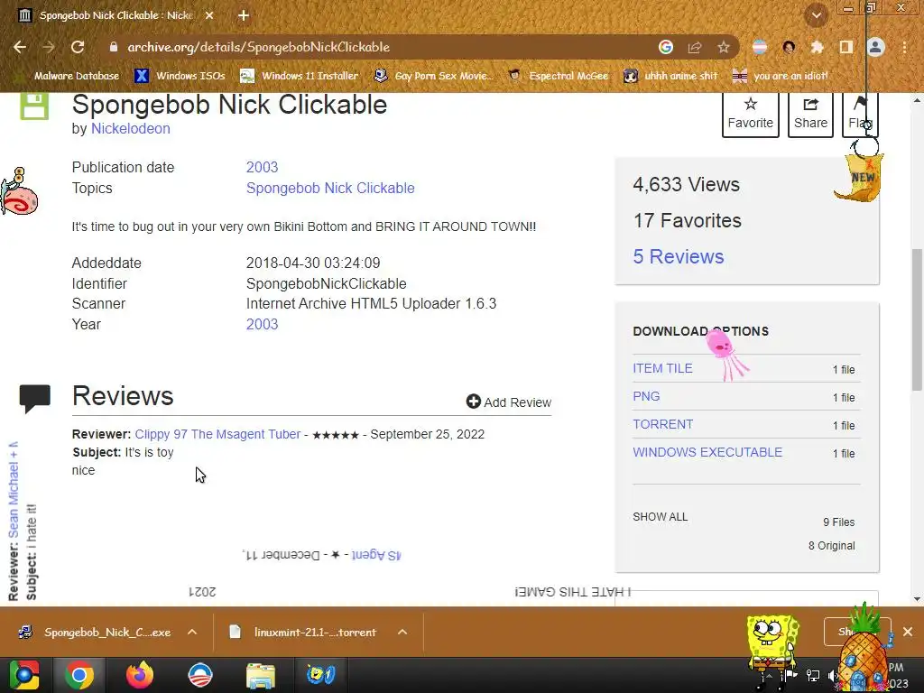924x693 pixels.
Task: Open reviewer Clippy 97 The Msagent Tuber profile
Action: (217, 434)
